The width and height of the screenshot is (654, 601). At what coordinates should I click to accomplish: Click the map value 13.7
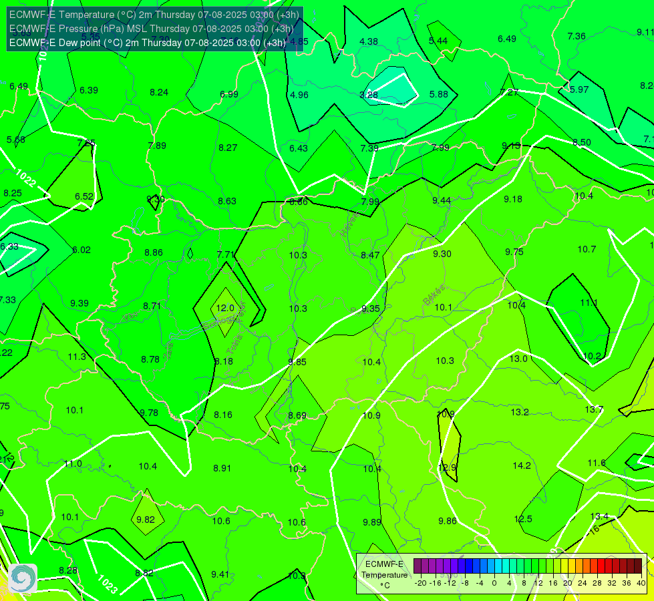(x=594, y=409)
